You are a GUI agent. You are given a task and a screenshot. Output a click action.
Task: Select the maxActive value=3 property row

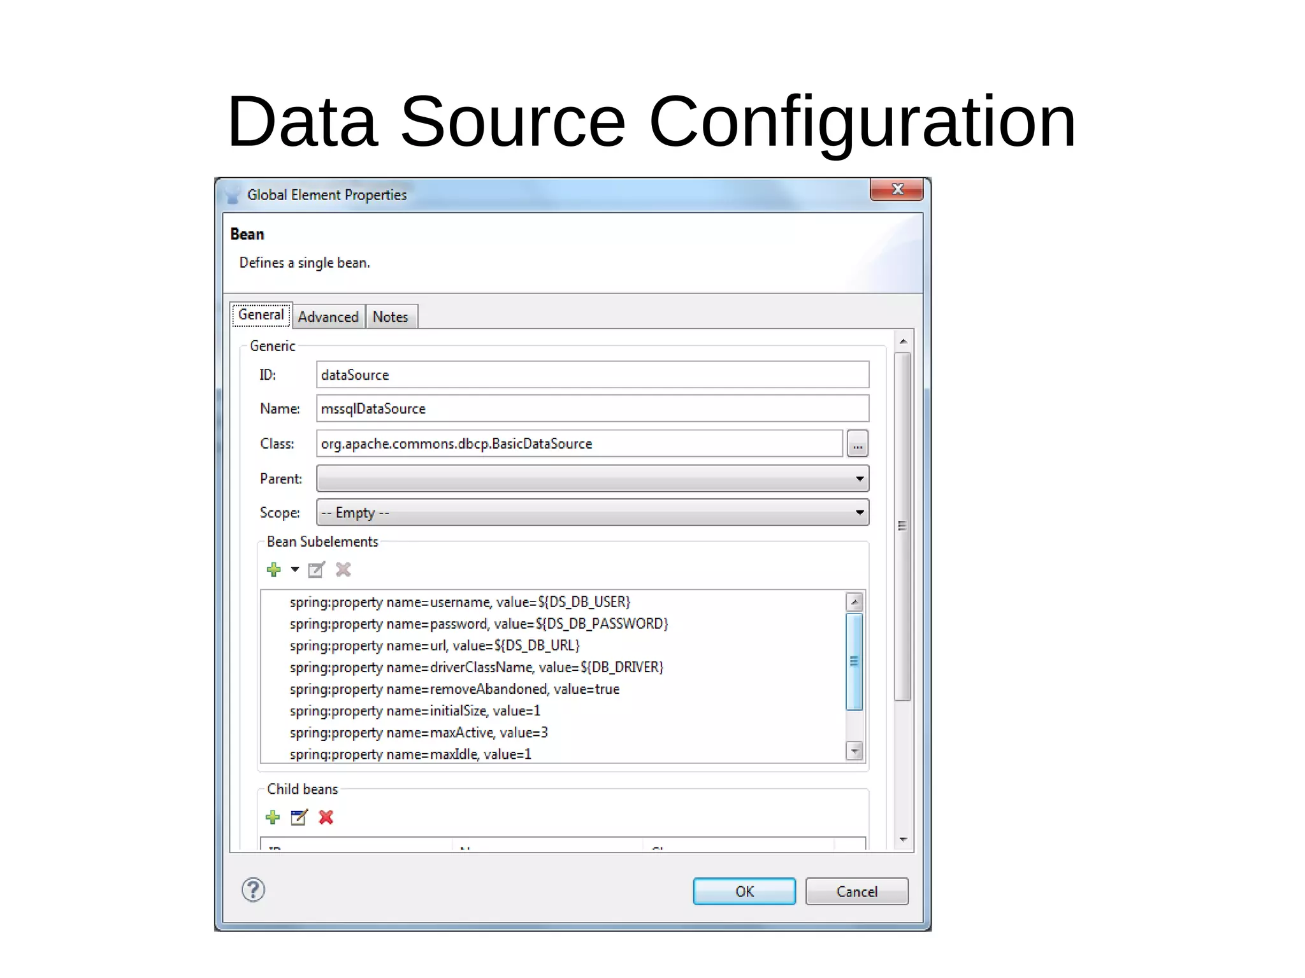point(419,733)
